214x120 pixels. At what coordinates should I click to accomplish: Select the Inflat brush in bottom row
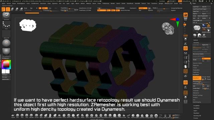point(78,116)
